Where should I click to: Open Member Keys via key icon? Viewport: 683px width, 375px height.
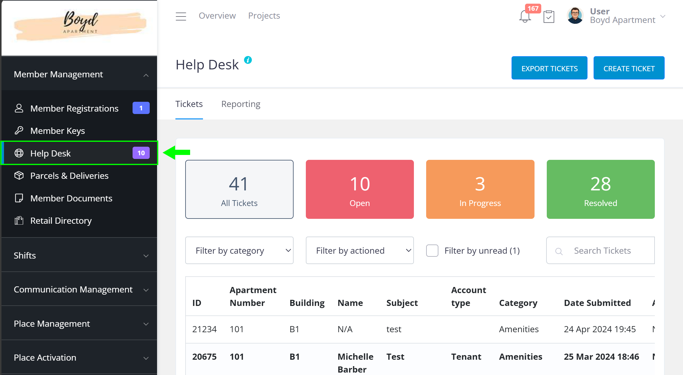[19, 131]
